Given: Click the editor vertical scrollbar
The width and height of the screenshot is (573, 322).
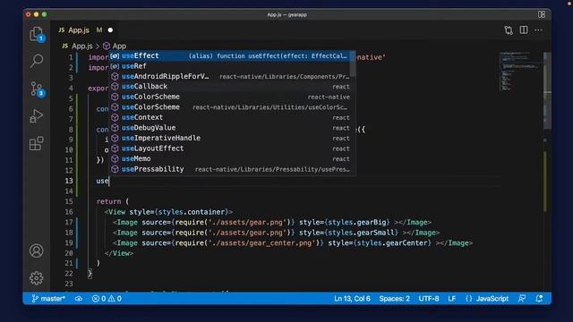Looking at the screenshot, I should [x=547, y=91].
